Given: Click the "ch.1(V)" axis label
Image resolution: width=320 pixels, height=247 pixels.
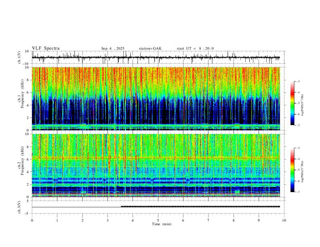Looking at the screenshot, I should click(19, 57).
